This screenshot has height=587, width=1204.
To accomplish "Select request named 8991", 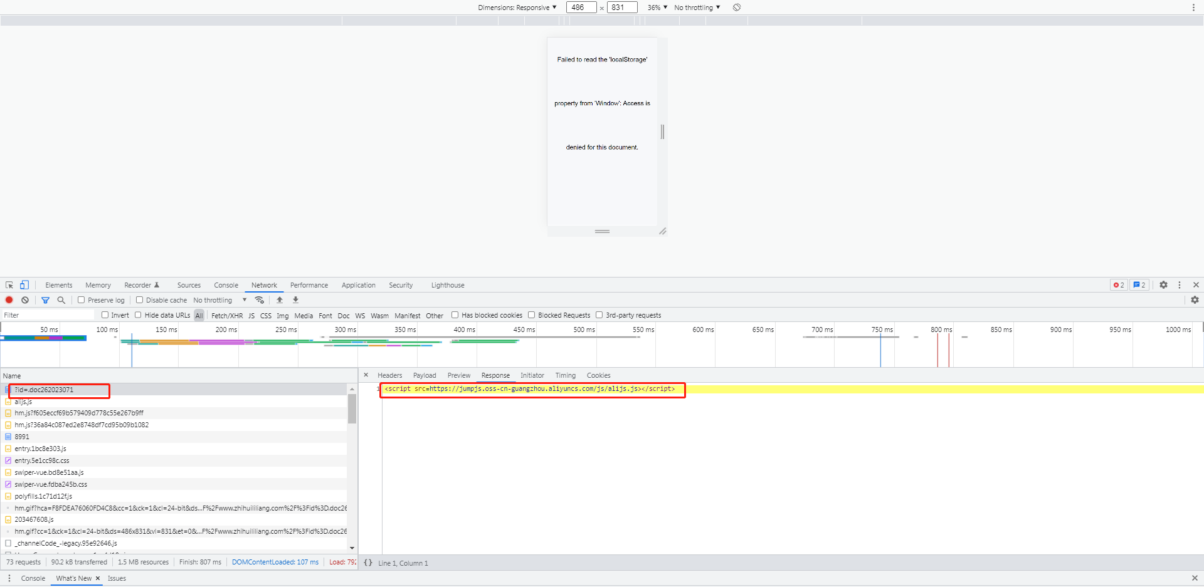I will pyautogui.click(x=174, y=437).
